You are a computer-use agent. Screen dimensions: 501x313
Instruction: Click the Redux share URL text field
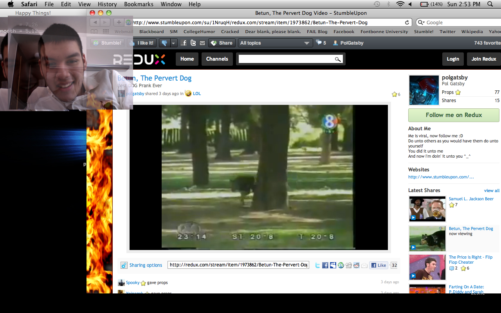click(238, 265)
